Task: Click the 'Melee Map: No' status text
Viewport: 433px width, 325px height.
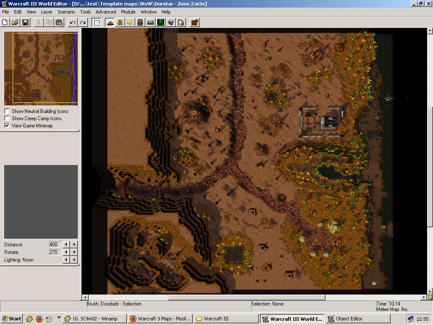Action: pos(392,309)
